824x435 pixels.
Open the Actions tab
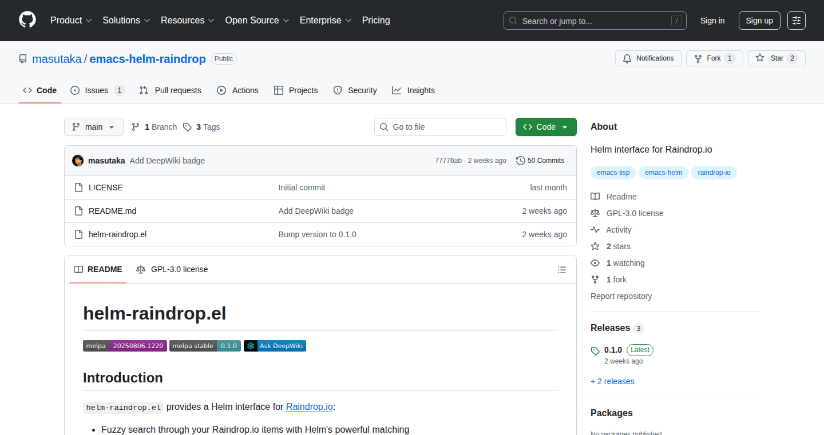(238, 90)
